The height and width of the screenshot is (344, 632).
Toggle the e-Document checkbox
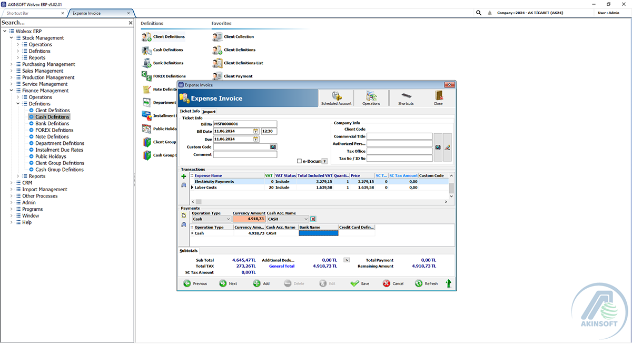click(x=300, y=161)
